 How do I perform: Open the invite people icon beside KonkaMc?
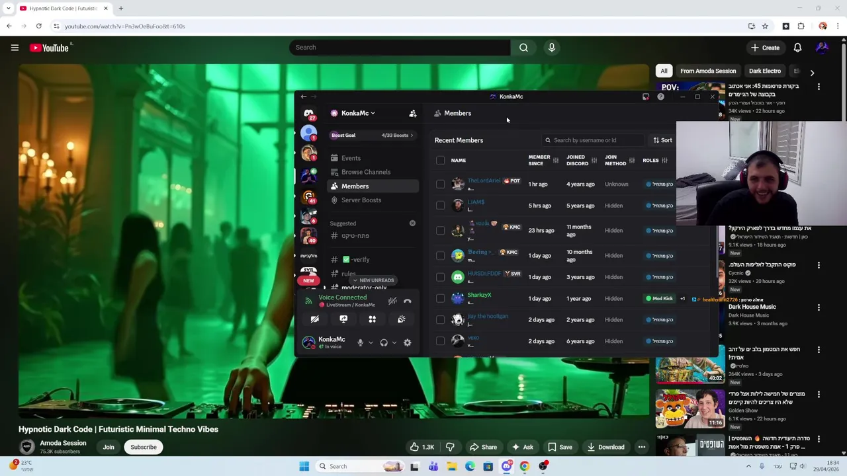412,113
